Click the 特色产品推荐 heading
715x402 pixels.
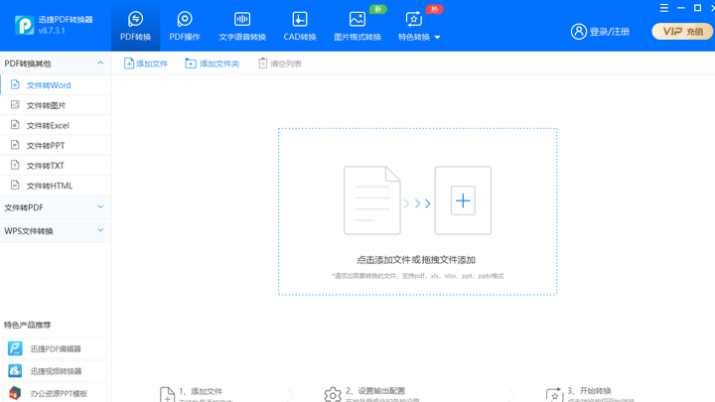tap(28, 325)
